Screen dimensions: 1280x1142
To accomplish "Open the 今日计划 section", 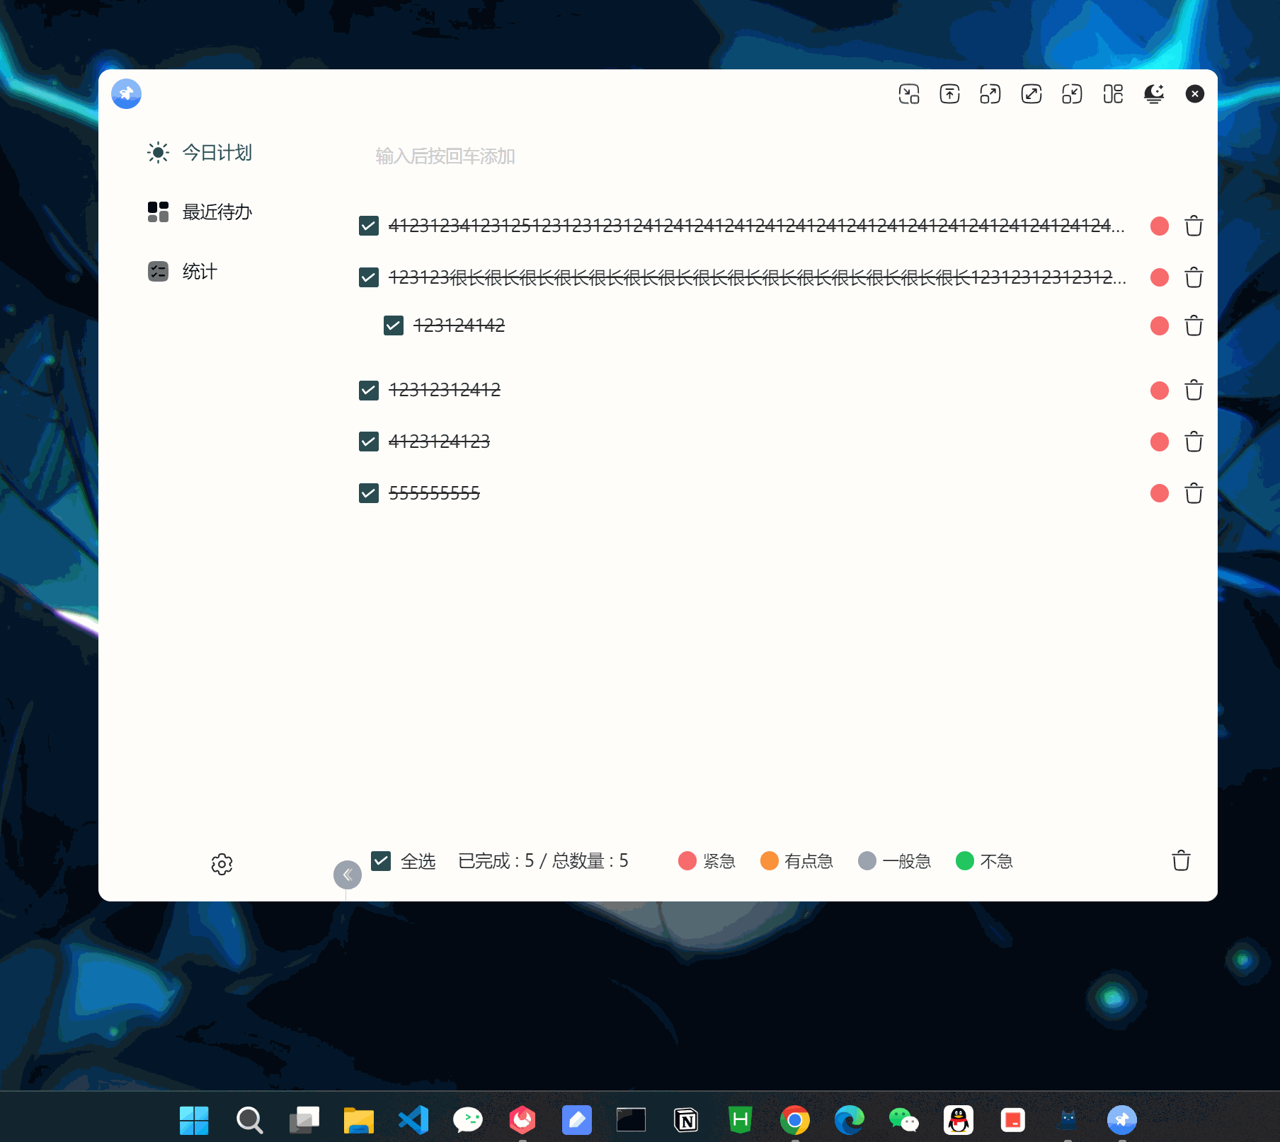I will [x=200, y=153].
